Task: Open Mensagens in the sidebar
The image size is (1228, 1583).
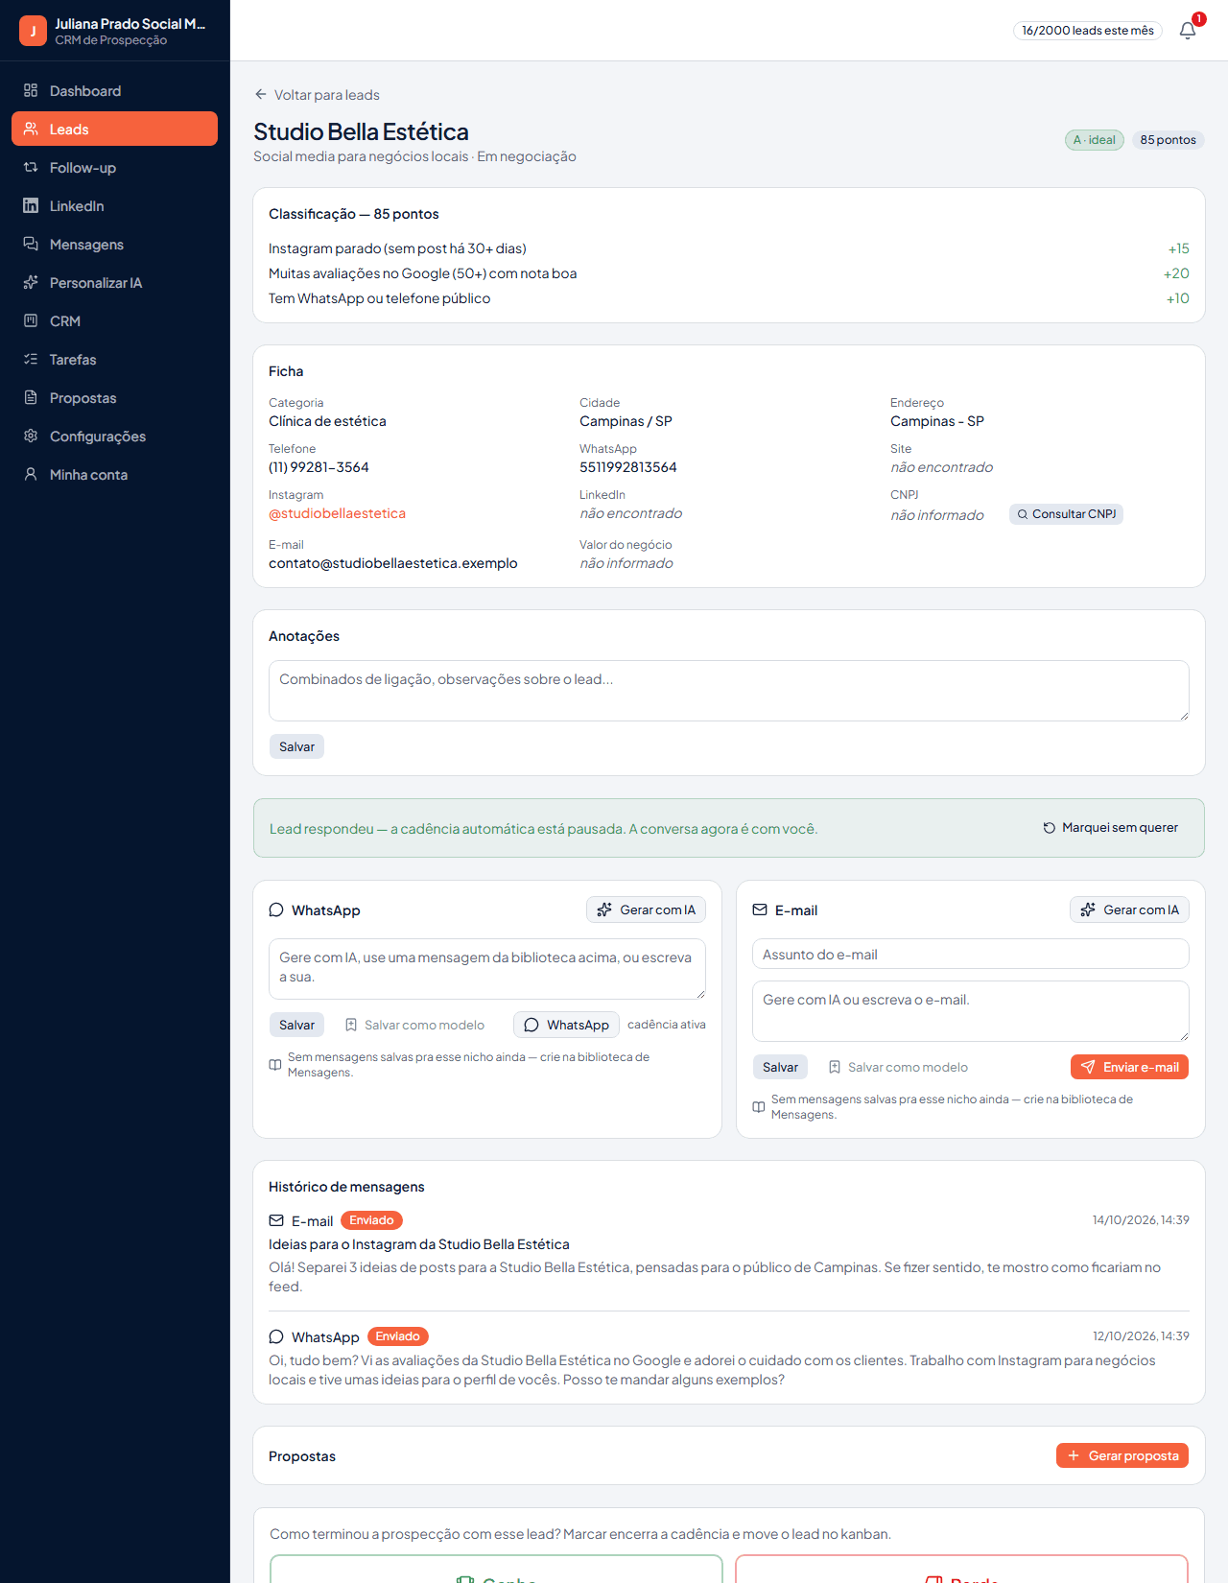Action: [x=114, y=244]
